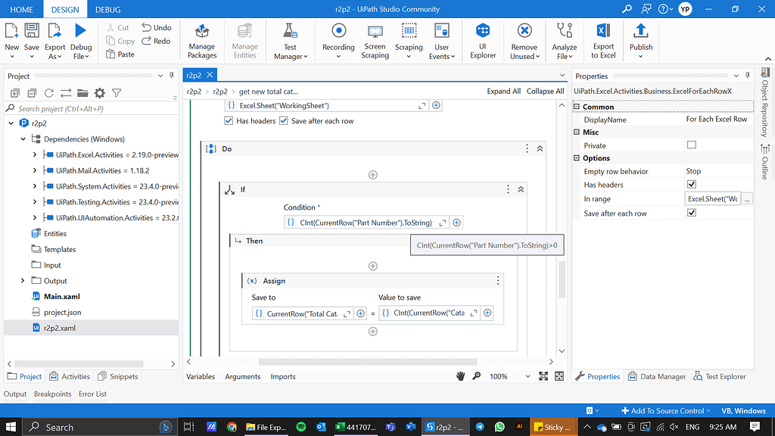
Task: Click the Fit to Screen icon
Action: point(543,377)
